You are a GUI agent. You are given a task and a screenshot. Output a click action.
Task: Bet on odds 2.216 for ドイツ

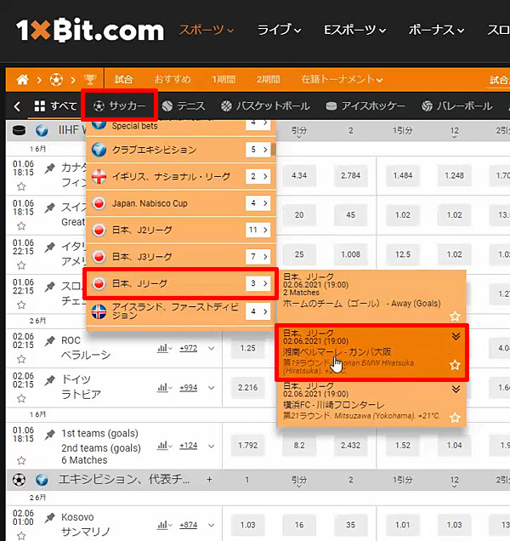point(247,388)
